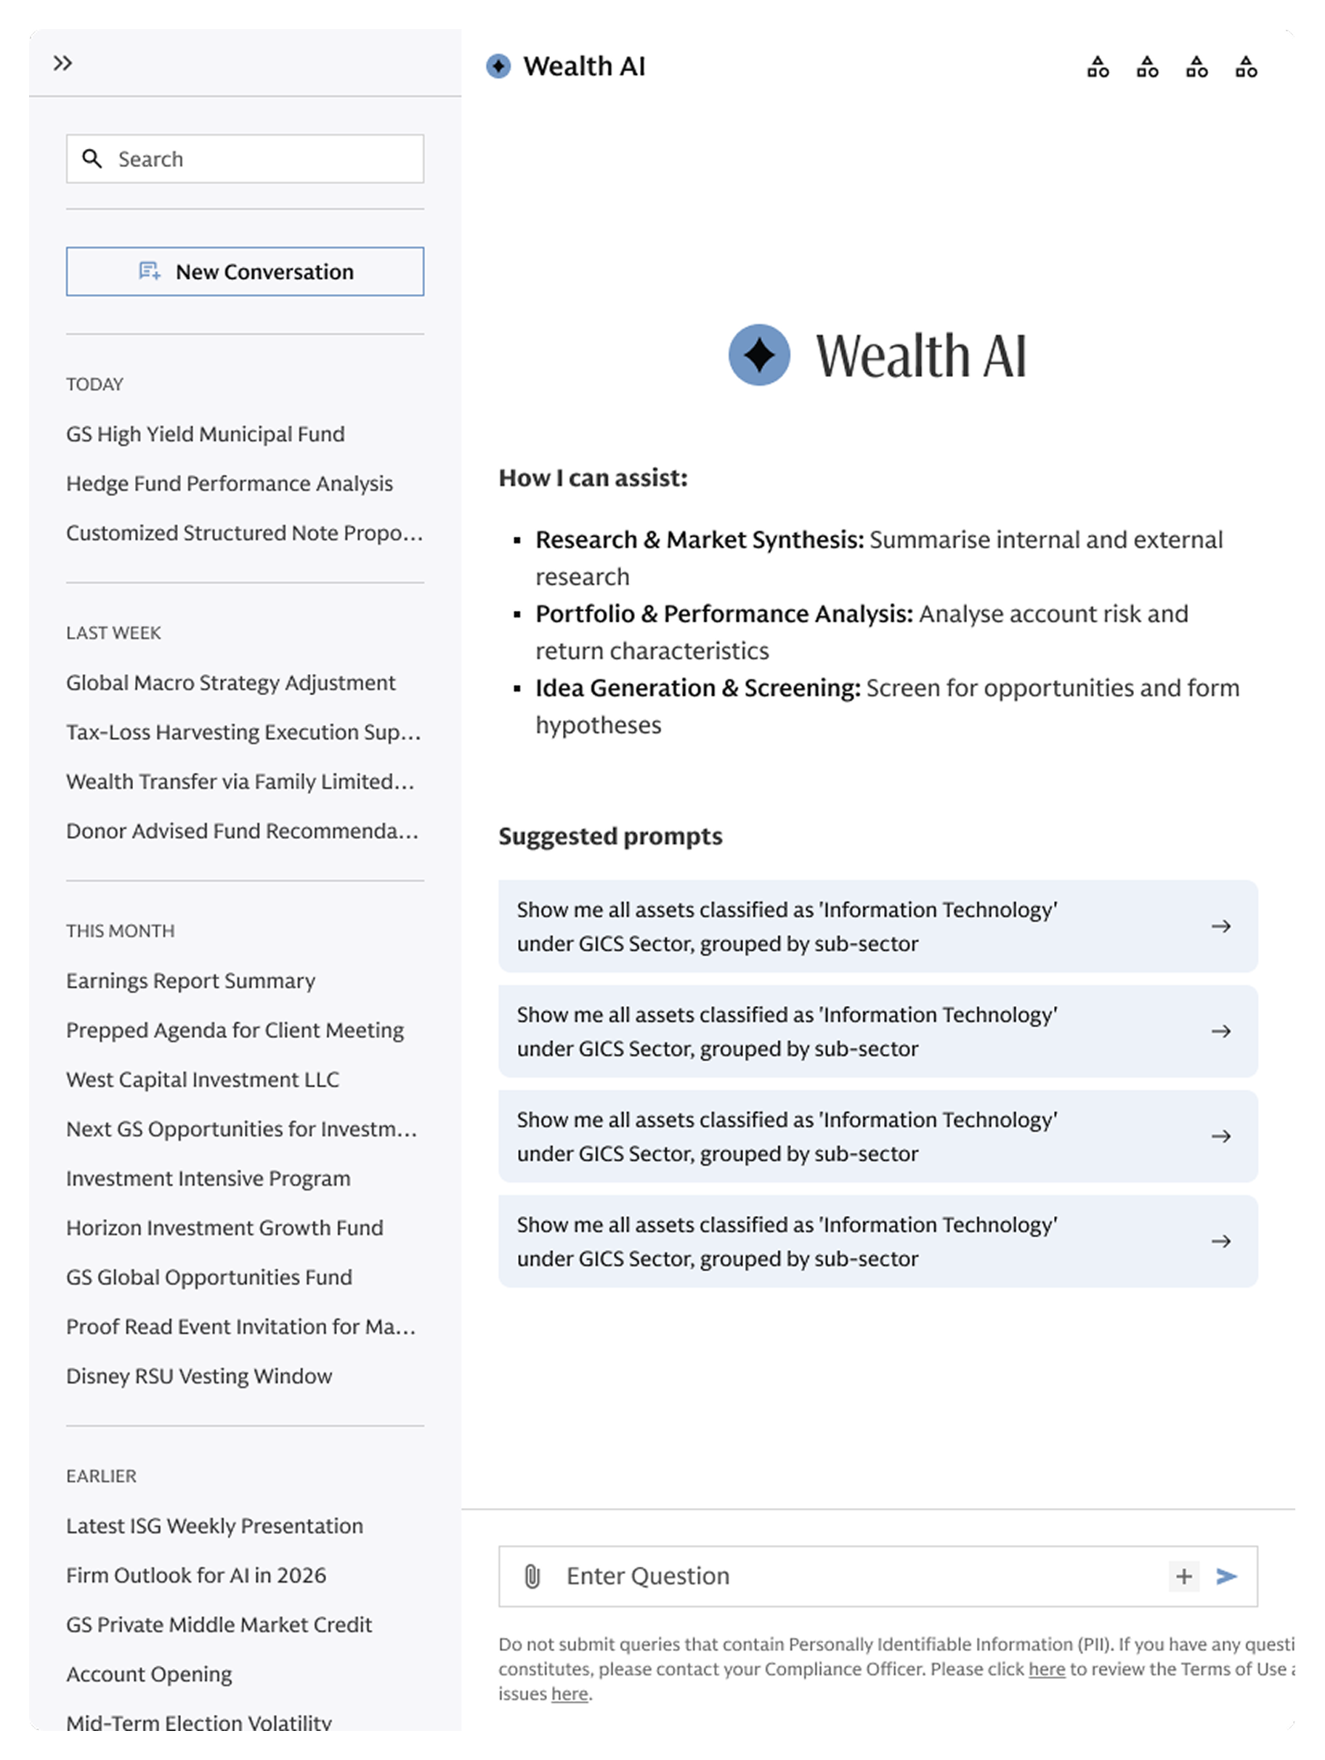Click the arrow on the last suggested prompt
The height and width of the screenshot is (1760, 1325).
(x=1223, y=1241)
